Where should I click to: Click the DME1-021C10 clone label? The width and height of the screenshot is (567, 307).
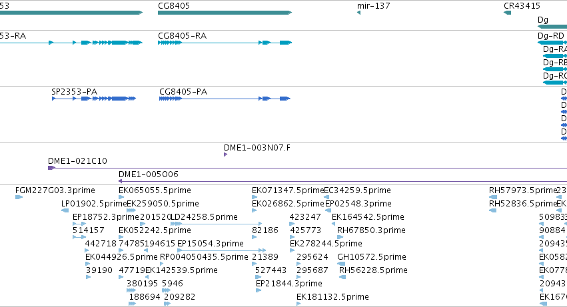pyautogui.click(x=77, y=161)
